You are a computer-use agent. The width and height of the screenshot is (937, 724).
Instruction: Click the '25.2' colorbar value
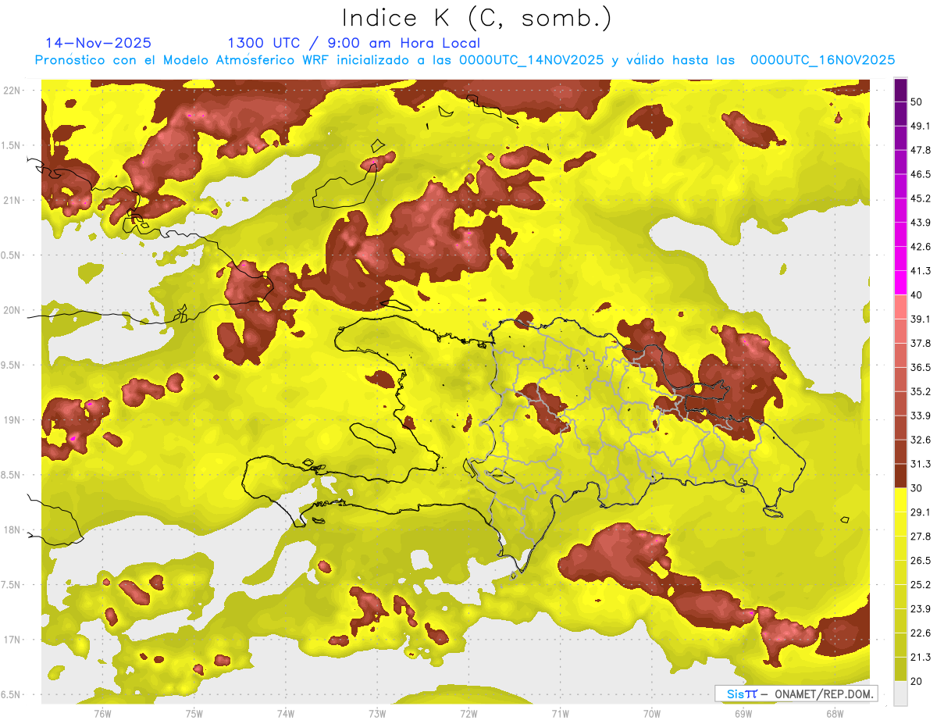(920, 584)
